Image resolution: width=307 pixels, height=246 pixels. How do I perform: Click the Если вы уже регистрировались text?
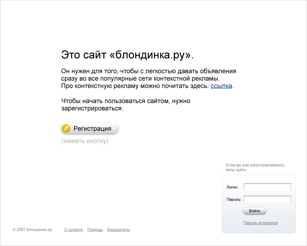coord(255,165)
